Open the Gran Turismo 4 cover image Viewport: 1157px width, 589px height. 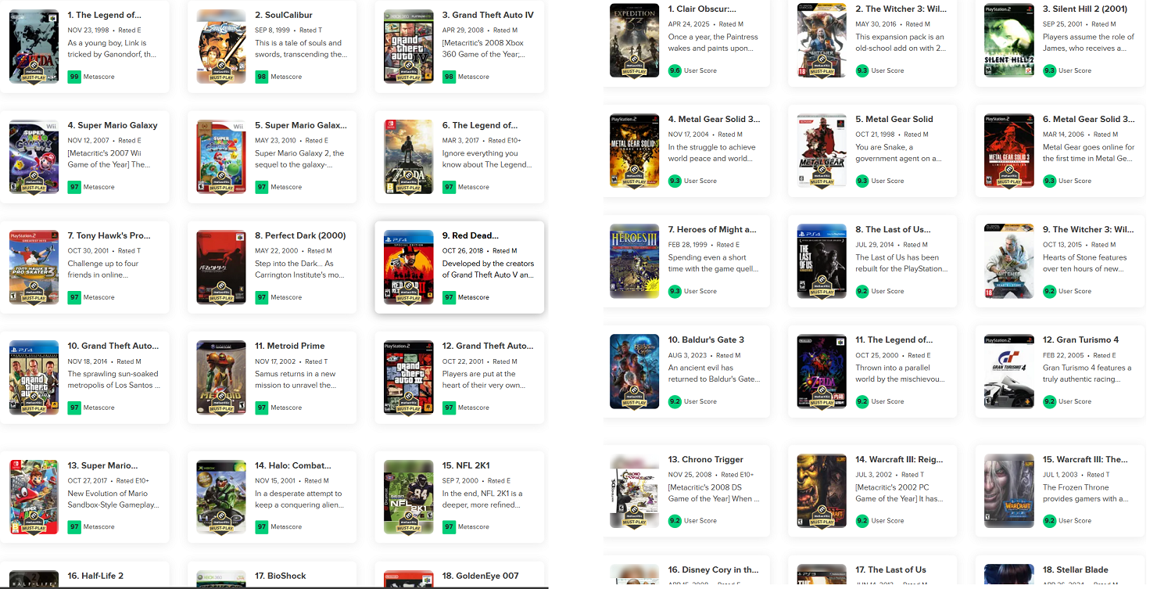1009,372
